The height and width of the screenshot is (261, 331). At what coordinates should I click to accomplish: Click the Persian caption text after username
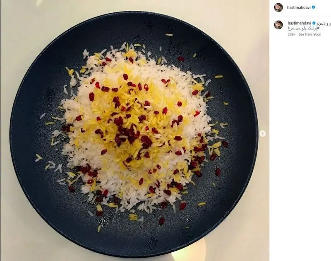pyautogui.click(x=324, y=23)
